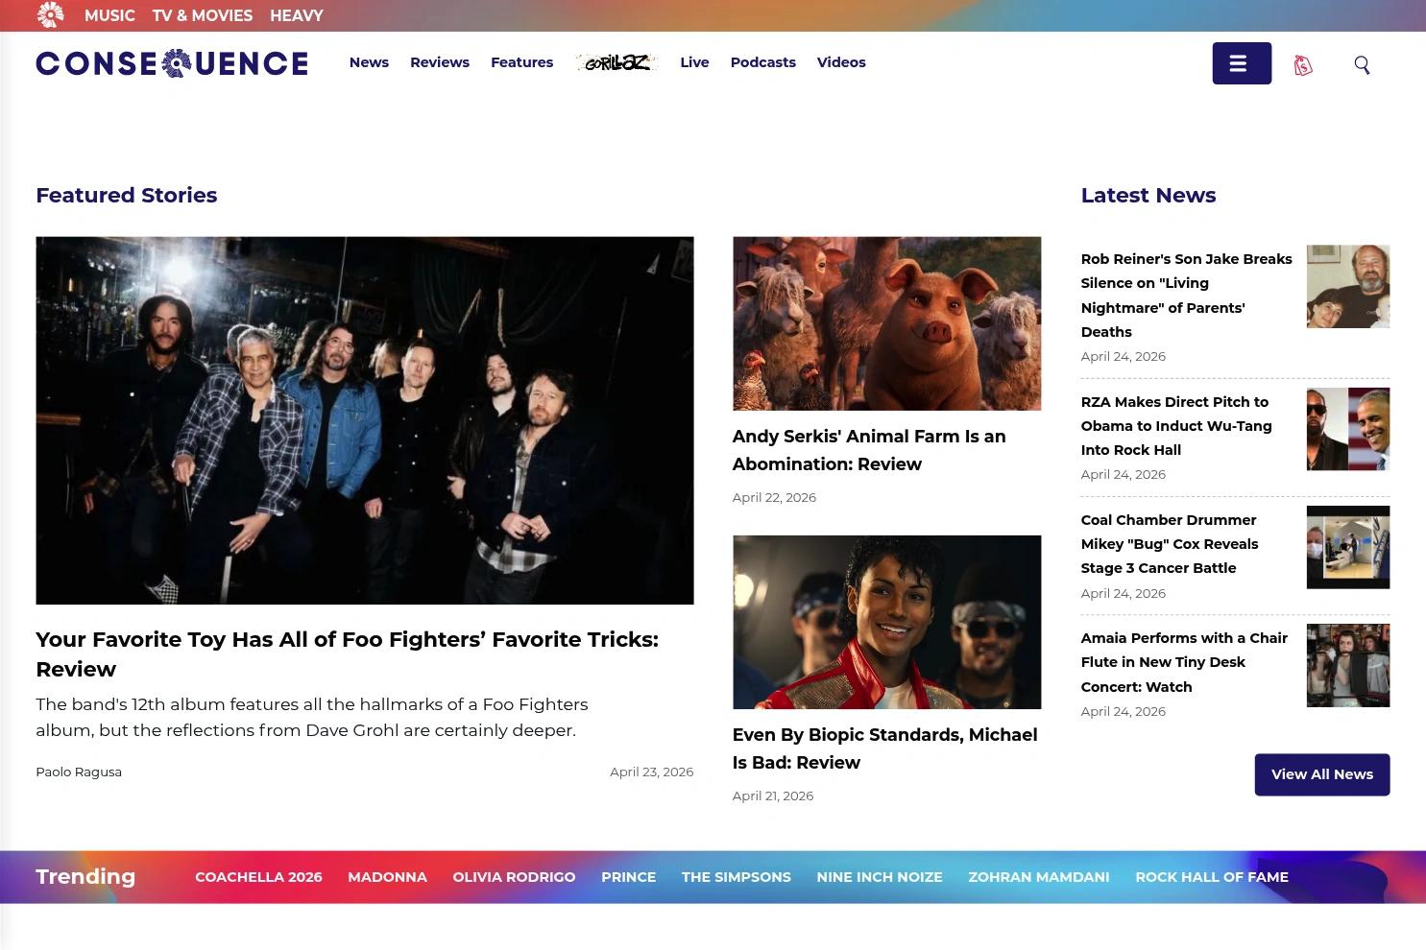Open Foo Fighters band photo
The width and height of the screenshot is (1426, 950).
click(x=365, y=420)
